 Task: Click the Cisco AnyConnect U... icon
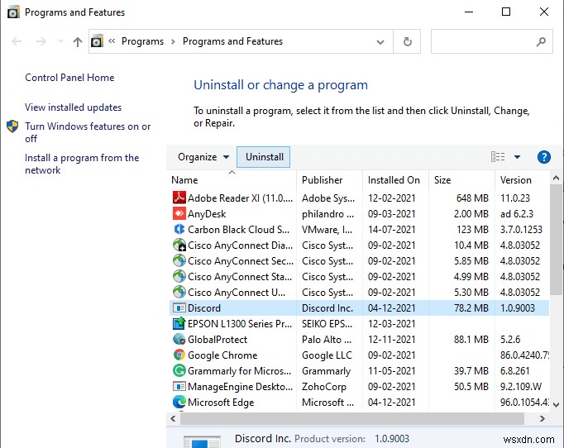[x=179, y=293]
